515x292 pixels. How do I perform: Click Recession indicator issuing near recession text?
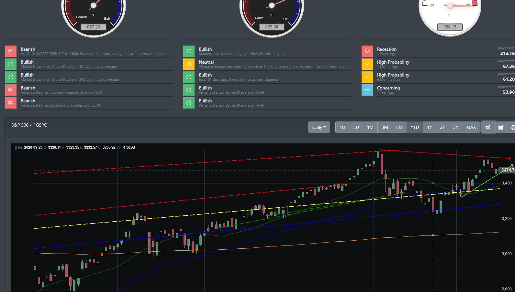pos(94,54)
